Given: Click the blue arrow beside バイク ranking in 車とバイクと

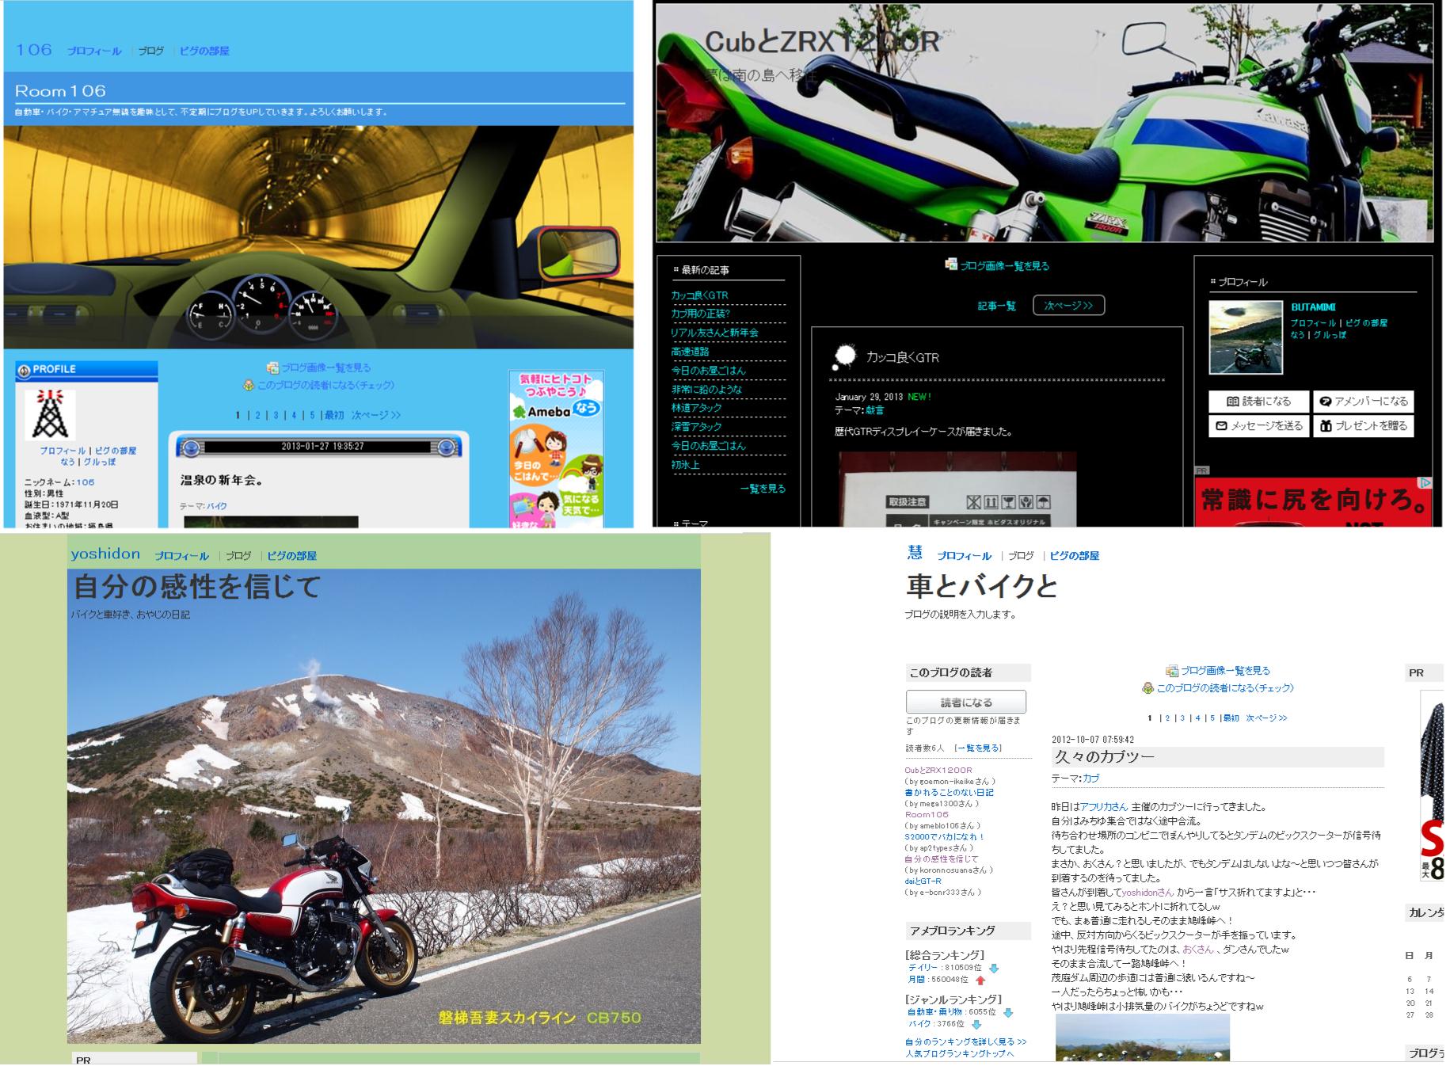Looking at the screenshot, I should pyautogui.click(x=976, y=1024).
